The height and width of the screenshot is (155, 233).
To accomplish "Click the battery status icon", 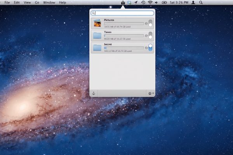I will point(164,3).
